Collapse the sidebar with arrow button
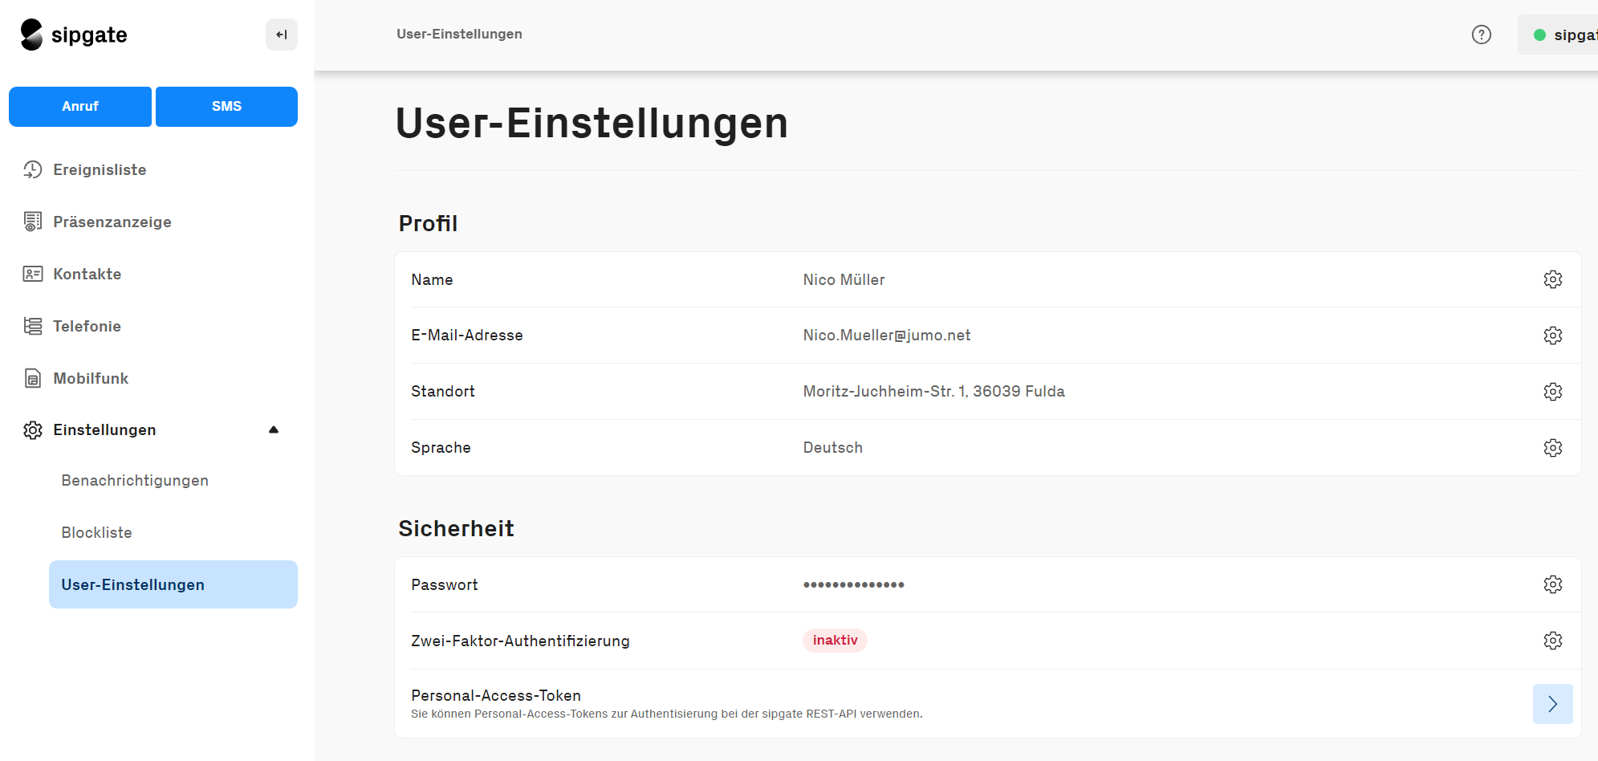Screen dimensions: 1598x761 282,35
